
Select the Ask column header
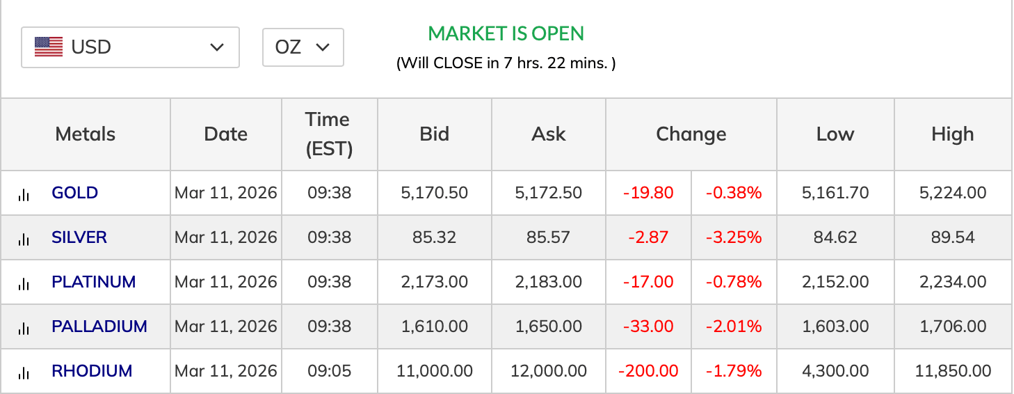click(549, 134)
